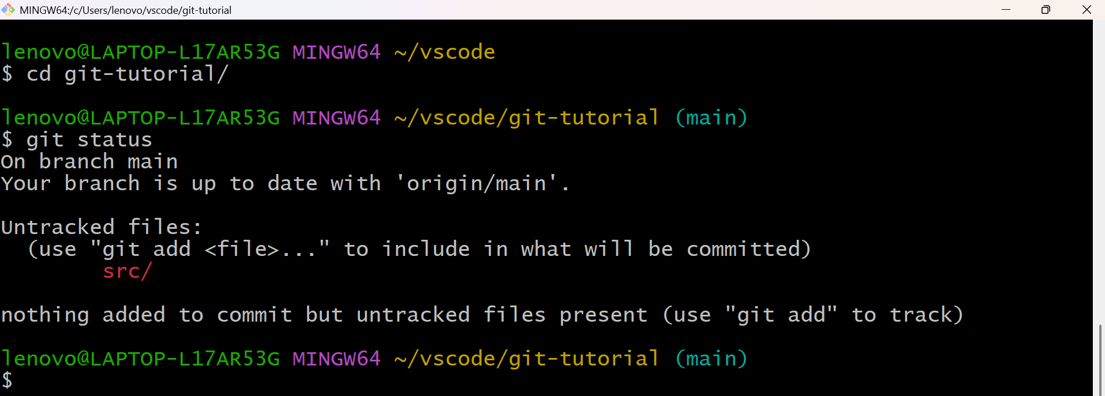Click the ~/vscode/git-tutorial path in second prompt
Viewport: 1105px width, 396px height.
[x=525, y=117]
